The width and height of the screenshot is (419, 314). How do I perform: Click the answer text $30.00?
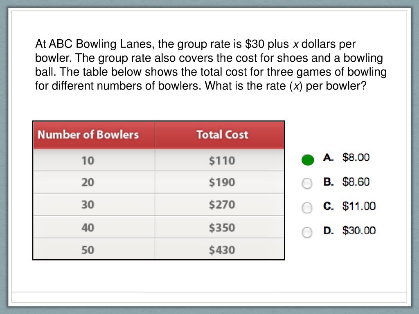[359, 231]
